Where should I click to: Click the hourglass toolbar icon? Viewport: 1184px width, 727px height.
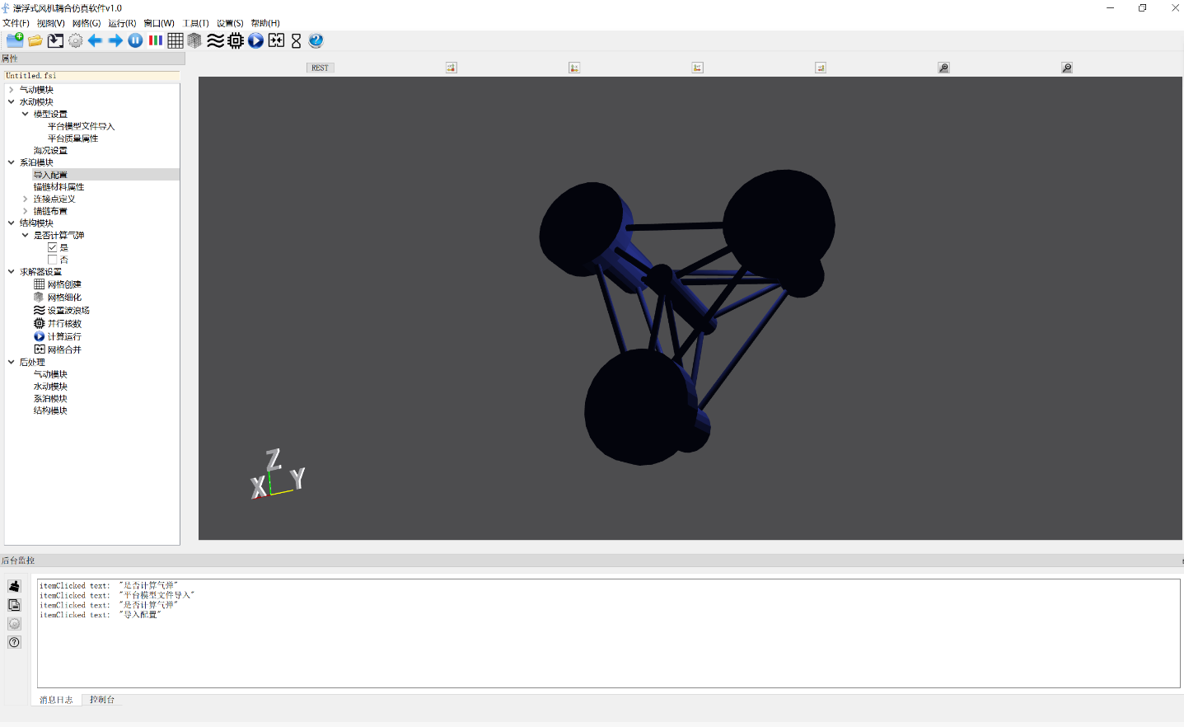coord(296,40)
